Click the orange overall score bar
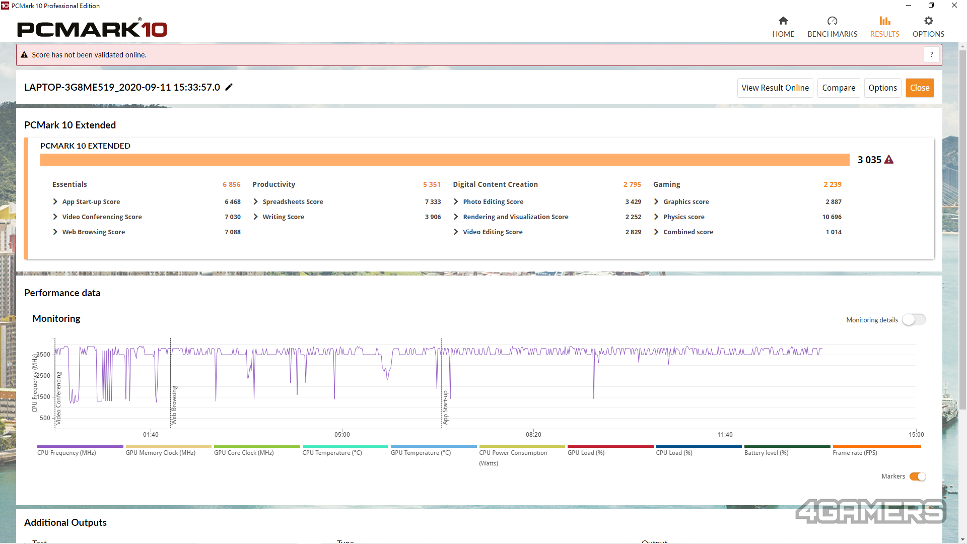 pos(445,160)
